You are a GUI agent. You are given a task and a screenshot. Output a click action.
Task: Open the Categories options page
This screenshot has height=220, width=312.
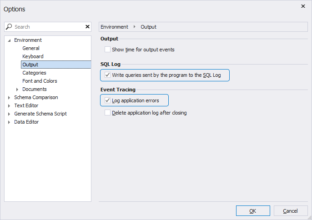(34, 73)
